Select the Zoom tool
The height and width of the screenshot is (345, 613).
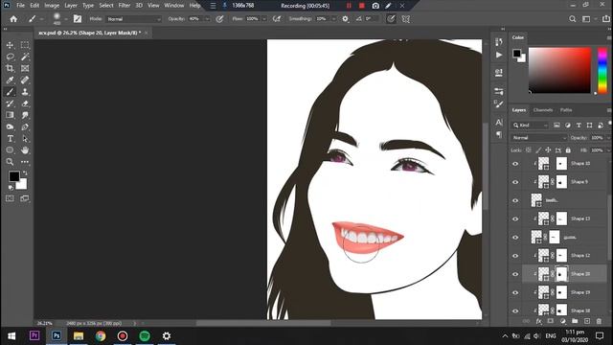coord(10,162)
